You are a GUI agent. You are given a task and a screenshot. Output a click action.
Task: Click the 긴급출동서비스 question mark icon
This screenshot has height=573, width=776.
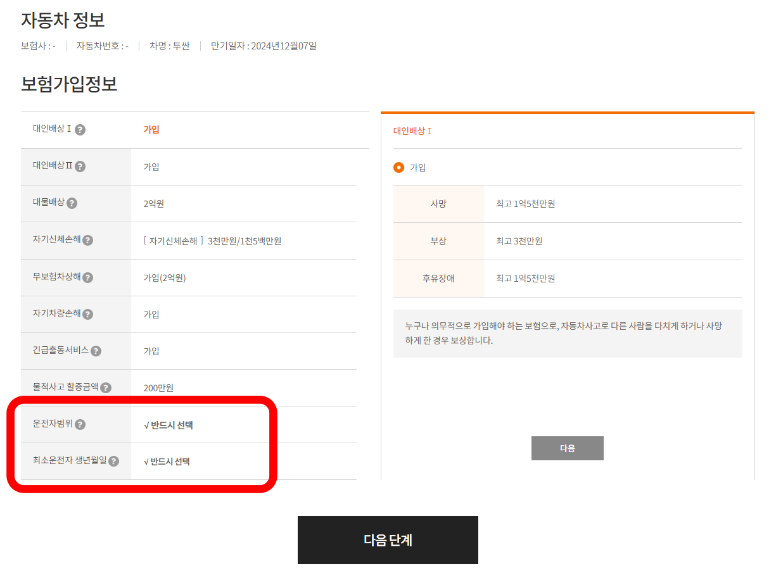click(96, 351)
